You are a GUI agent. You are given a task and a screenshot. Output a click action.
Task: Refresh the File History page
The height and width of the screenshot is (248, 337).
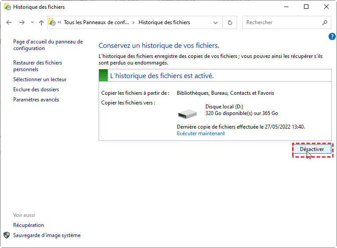[x=230, y=22]
